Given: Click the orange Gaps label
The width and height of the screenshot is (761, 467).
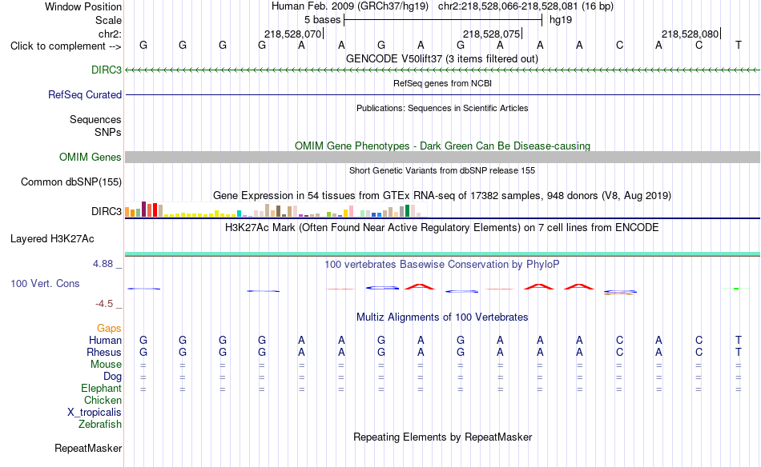Looking at the screenshot, I should [109, 328].
